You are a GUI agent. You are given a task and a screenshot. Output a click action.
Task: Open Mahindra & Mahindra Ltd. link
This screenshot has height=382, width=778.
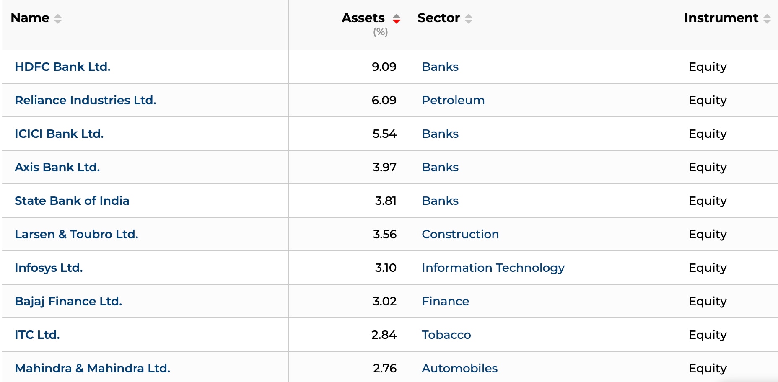pos(92,369)
